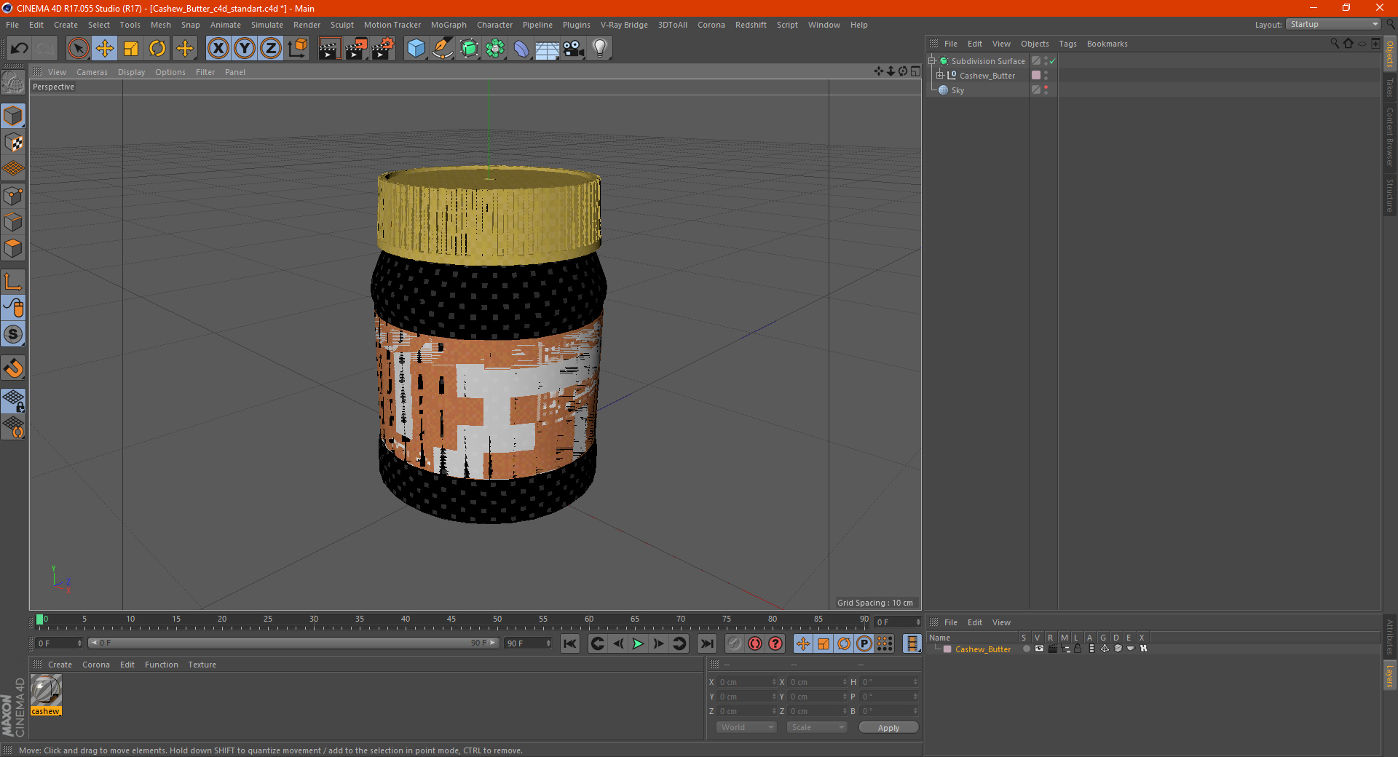Toggle visibility dots of the Sky object
The height and width of the screenshot is (757, 1398).
click(1046, 90)
